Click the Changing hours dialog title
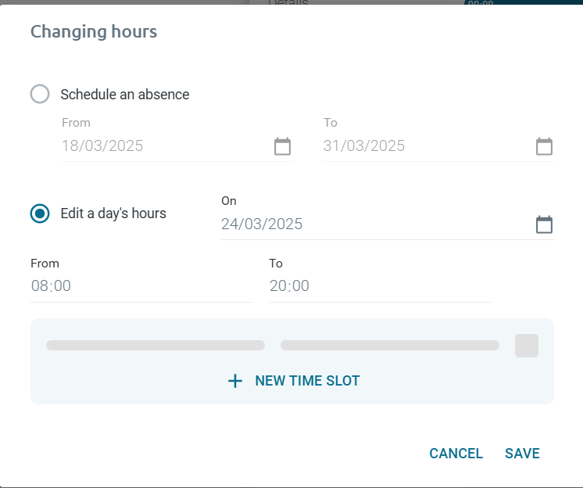 [94, 32]
